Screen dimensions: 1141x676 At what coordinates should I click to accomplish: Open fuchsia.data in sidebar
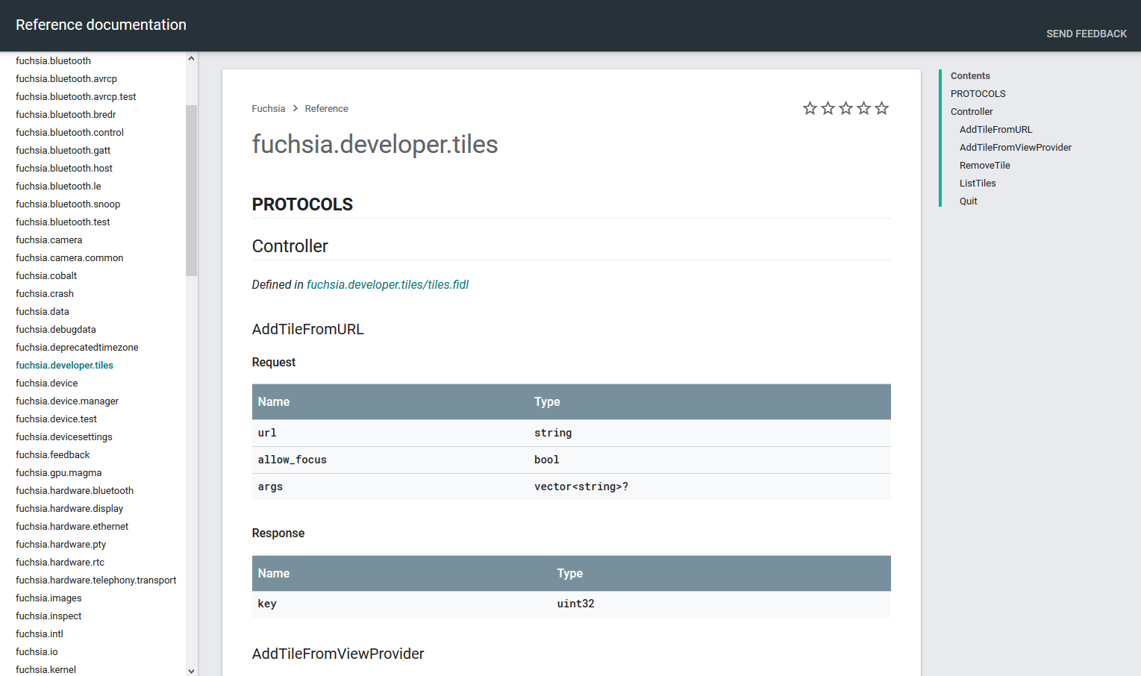coord(43,311)
